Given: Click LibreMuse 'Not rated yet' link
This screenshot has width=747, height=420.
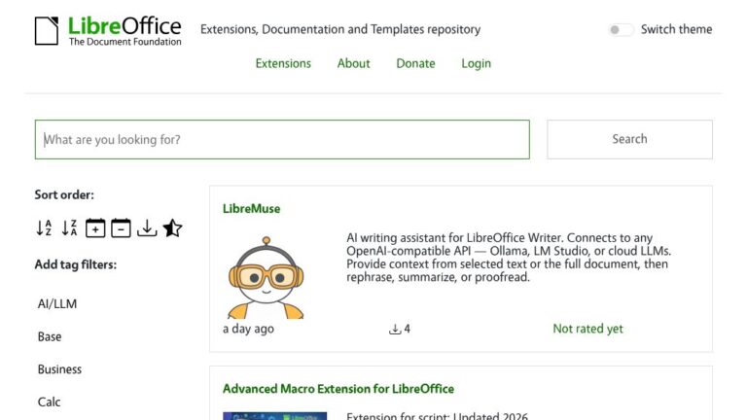Looking at the screenshot, I should point(587,329).
